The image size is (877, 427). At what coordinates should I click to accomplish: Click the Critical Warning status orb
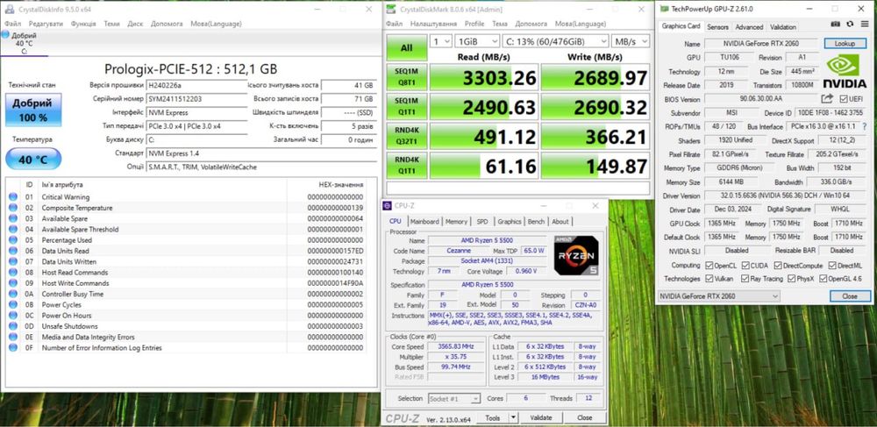coord(13,196)
